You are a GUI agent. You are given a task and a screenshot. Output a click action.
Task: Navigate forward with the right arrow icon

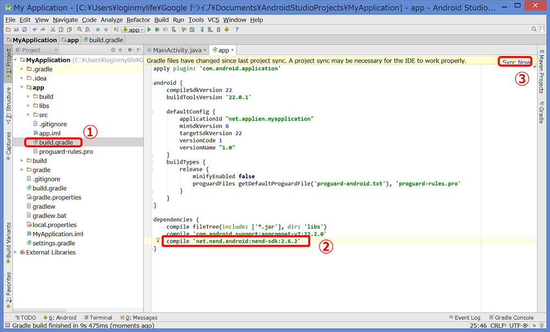[106, 30]
